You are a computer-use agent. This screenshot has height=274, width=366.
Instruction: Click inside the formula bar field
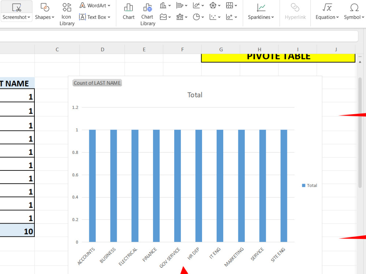click(179, 36)
